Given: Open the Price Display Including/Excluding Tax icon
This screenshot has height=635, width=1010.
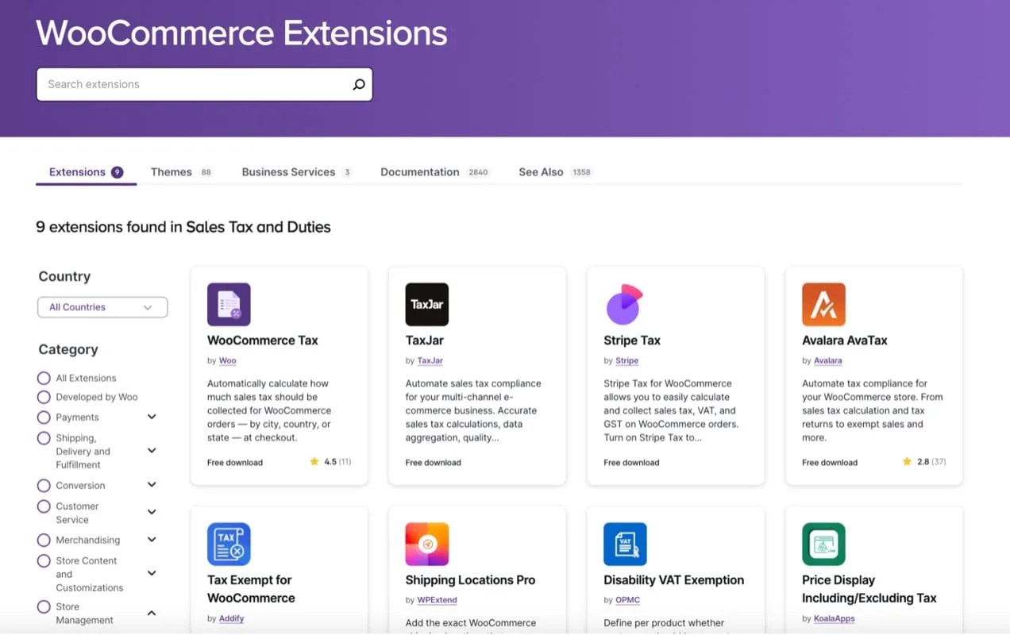Looking at the screenshot, I should [823, 544].
